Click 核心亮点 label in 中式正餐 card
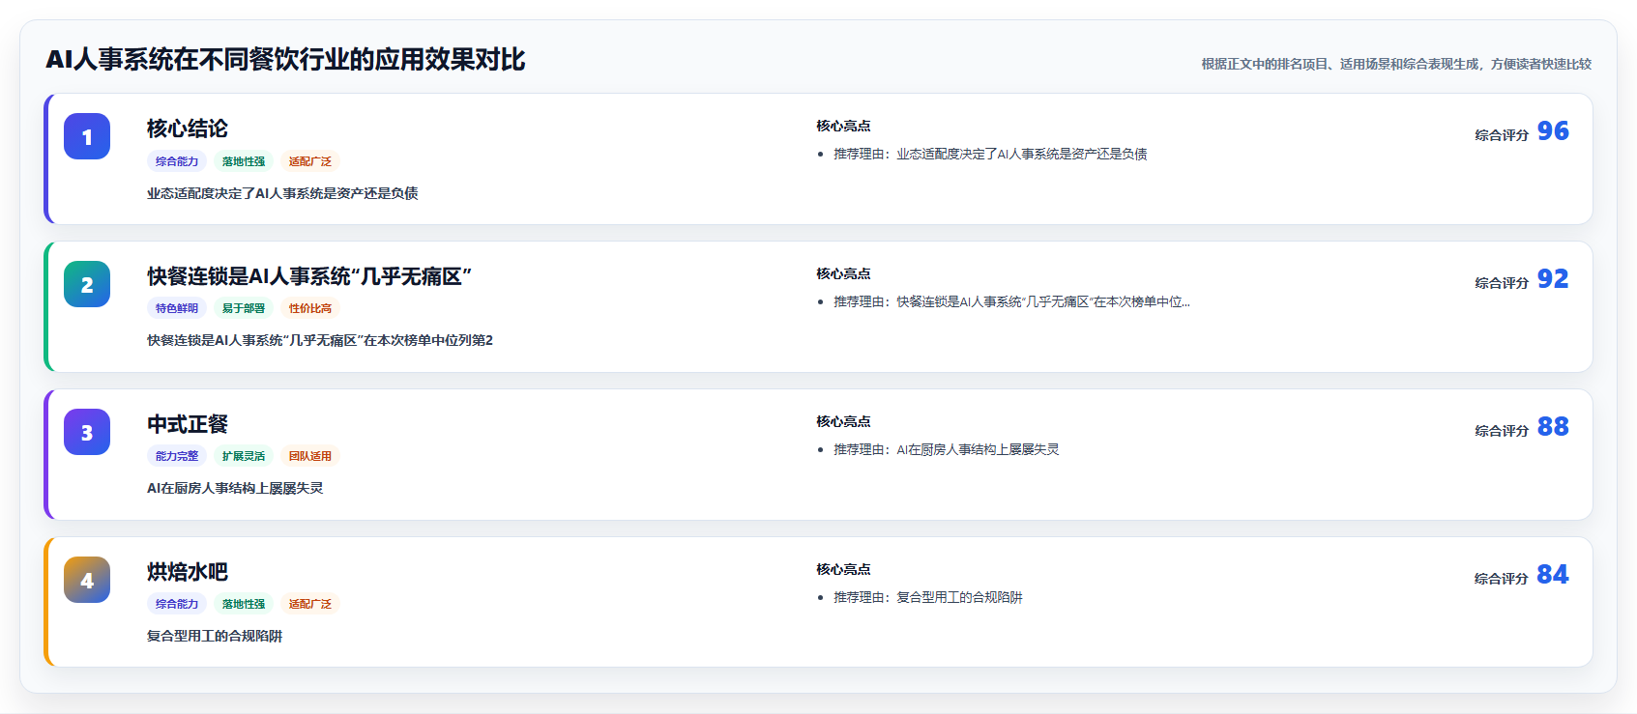This screenshot has height=714, width=1637. click(x=843, y=421)
